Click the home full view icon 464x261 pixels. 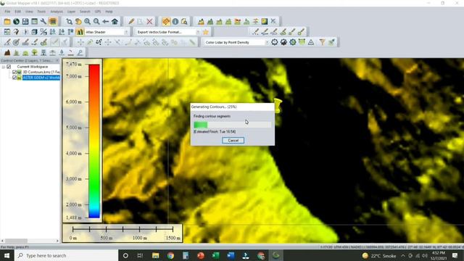[115, 21]
